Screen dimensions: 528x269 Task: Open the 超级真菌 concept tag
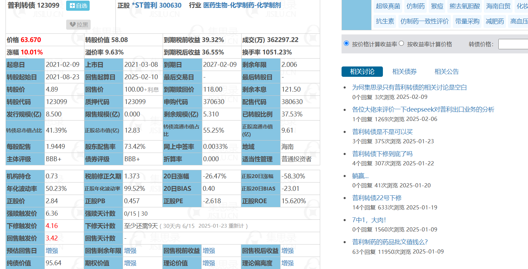[388, 6]
